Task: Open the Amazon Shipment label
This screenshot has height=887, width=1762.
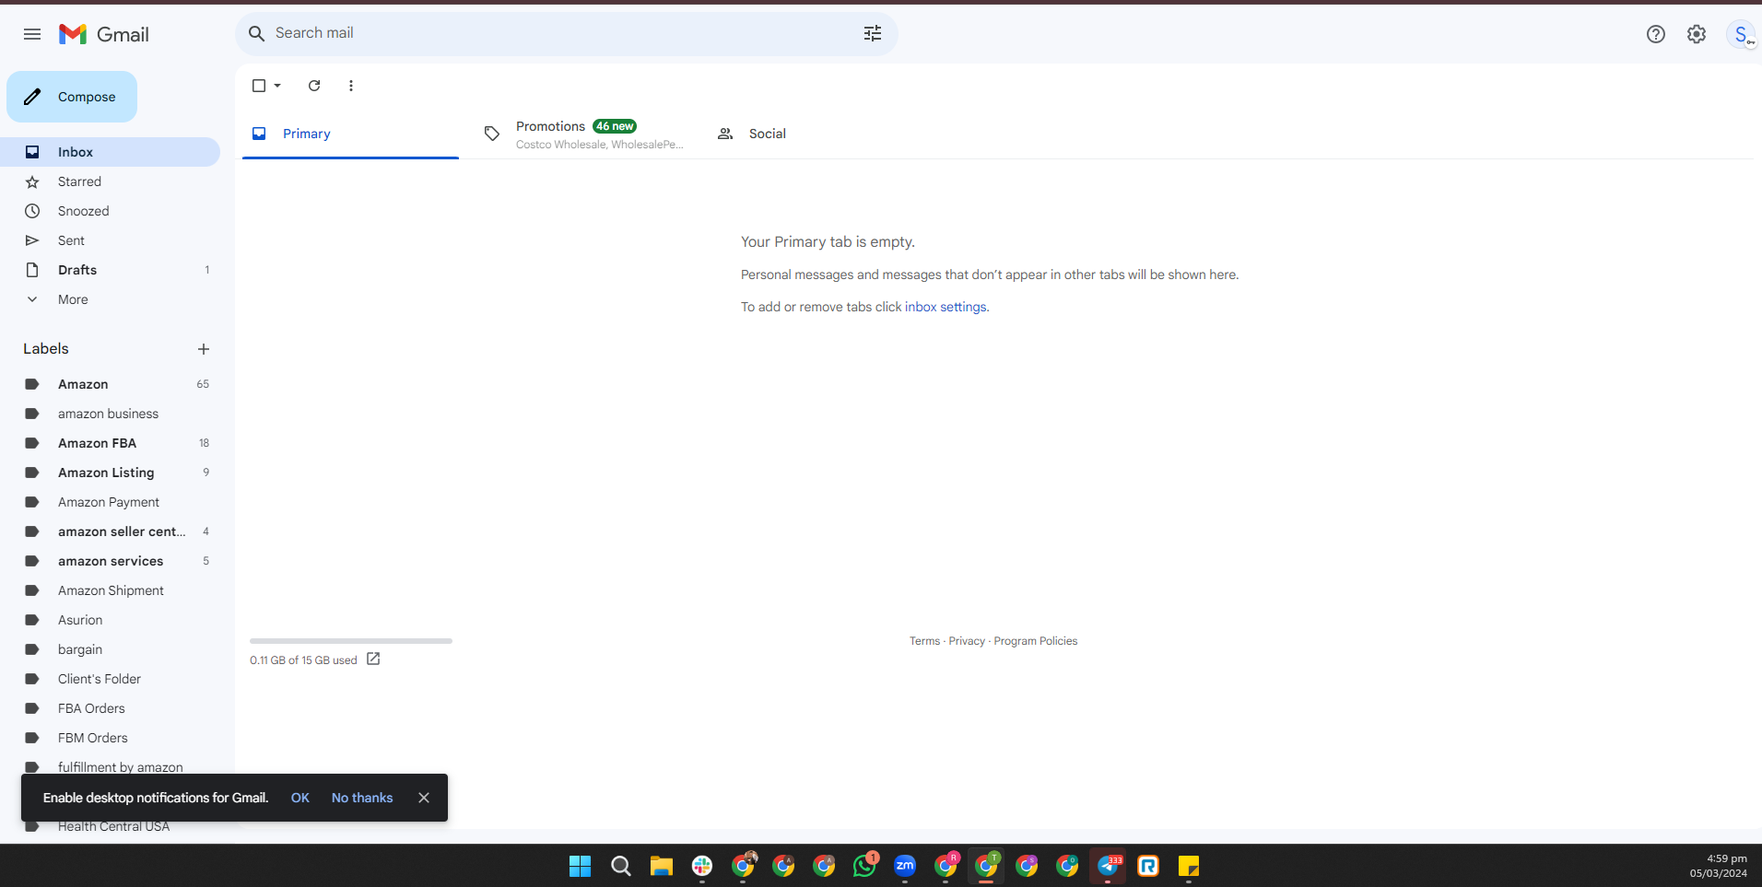Action: [x=110, y=590]
